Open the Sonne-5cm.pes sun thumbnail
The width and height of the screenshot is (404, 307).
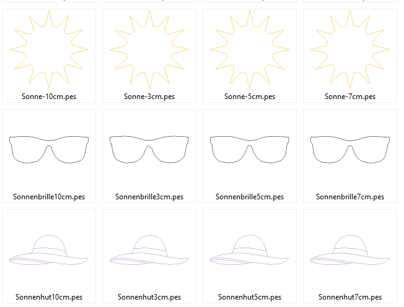click(250, 48)
